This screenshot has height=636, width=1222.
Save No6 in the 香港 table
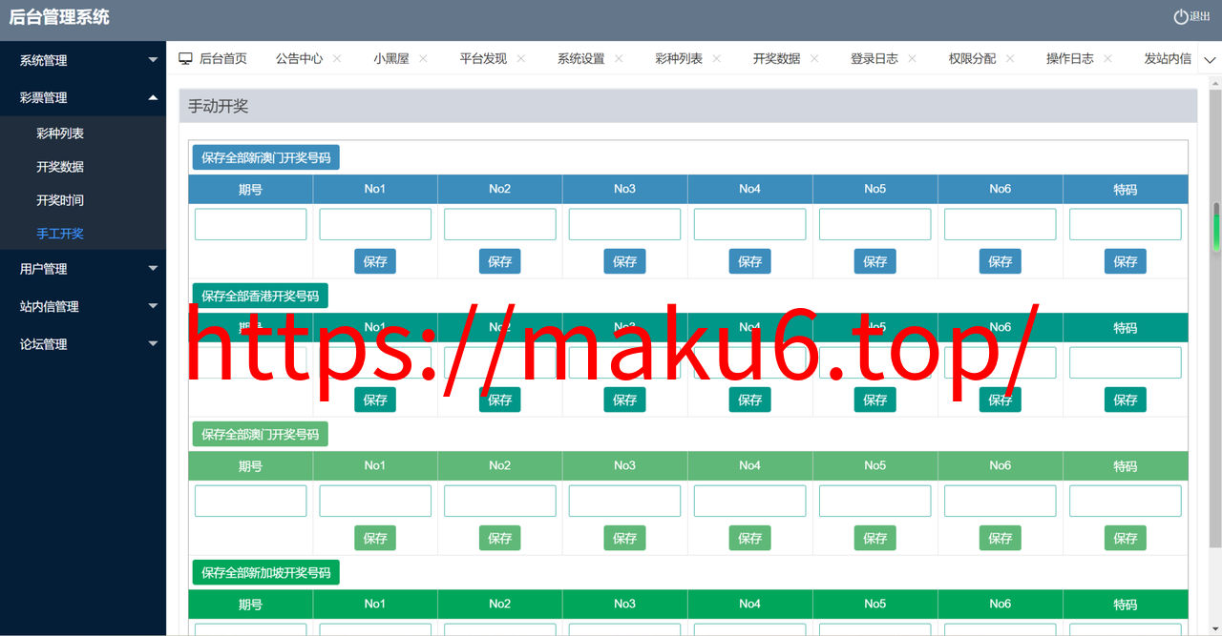point(1001,400)
